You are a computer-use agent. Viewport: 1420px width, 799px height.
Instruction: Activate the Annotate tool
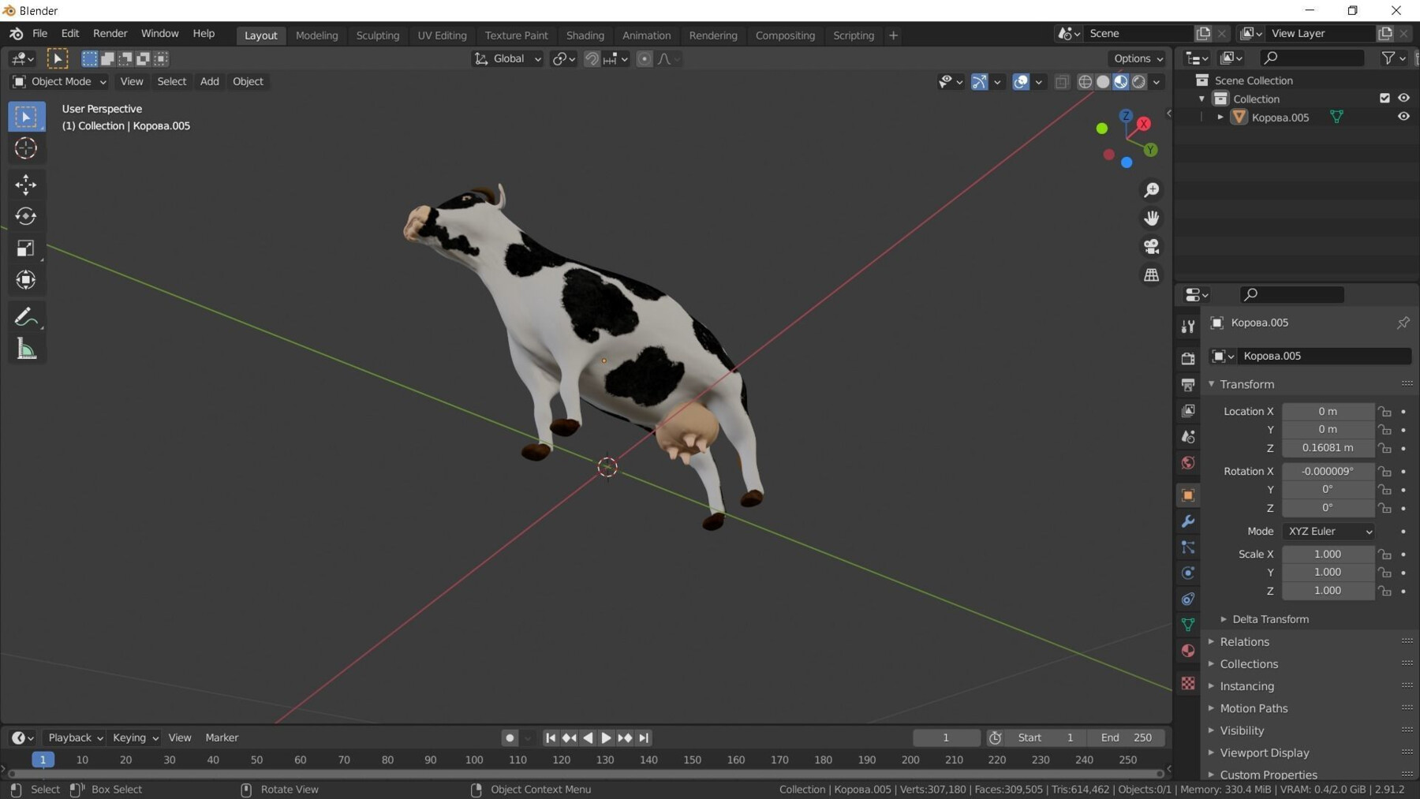(x=25, y=316)
